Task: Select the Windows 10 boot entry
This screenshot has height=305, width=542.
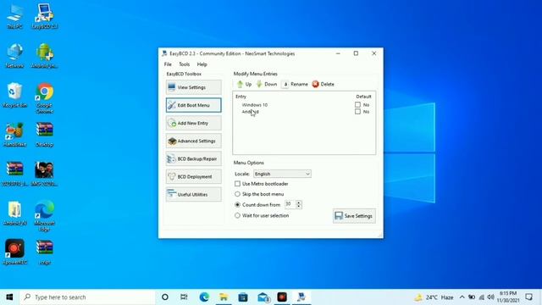Action: [255, 105]
